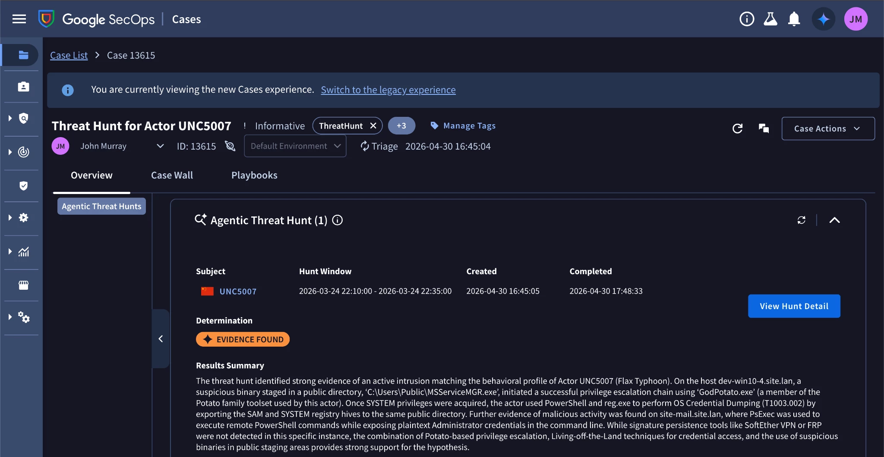Open the search shield sidebar icon
The height and width of the screenshot is (457, 884).
pos(24,118)
